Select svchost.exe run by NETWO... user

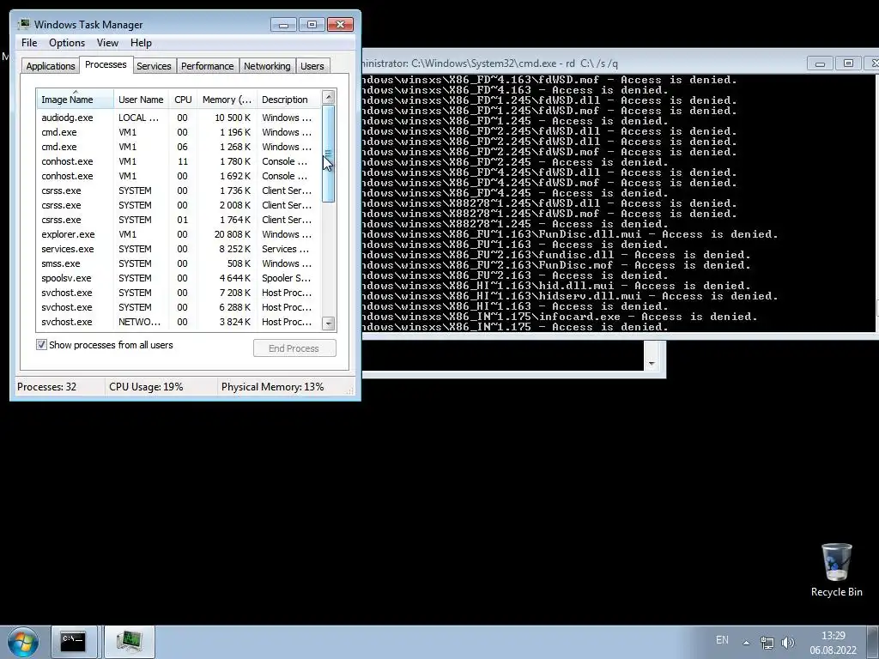(179, 322)
